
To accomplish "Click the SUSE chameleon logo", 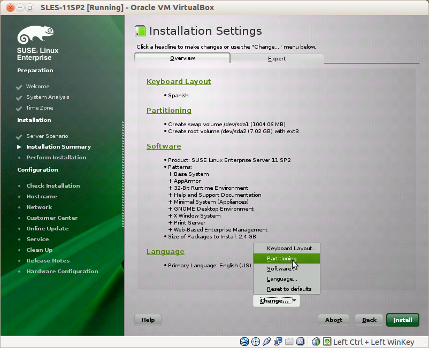I will (x=35, y=35).
